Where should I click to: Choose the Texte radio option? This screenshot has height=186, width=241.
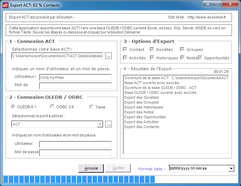pos(92,107)
